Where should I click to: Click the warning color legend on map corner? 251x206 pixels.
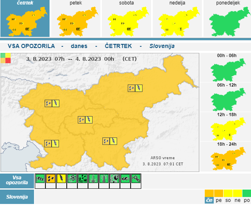6,58
